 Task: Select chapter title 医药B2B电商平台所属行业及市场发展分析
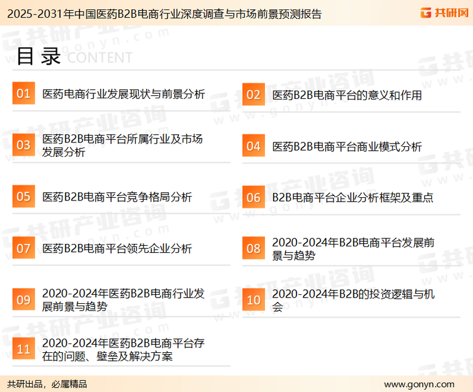pos(122,146)
